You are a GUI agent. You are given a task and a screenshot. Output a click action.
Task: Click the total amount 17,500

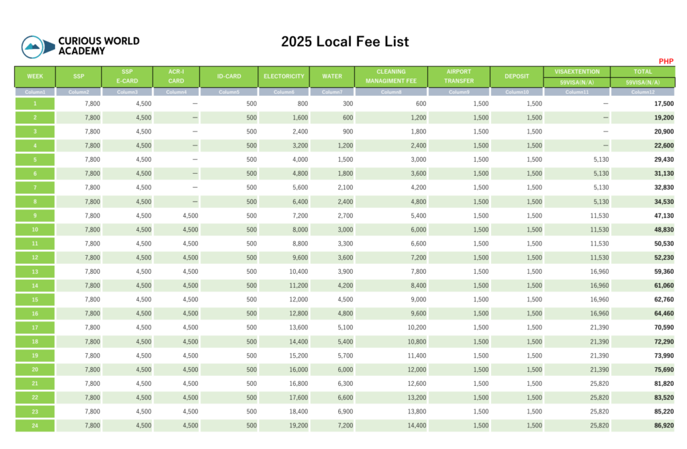tap(664, 104)
